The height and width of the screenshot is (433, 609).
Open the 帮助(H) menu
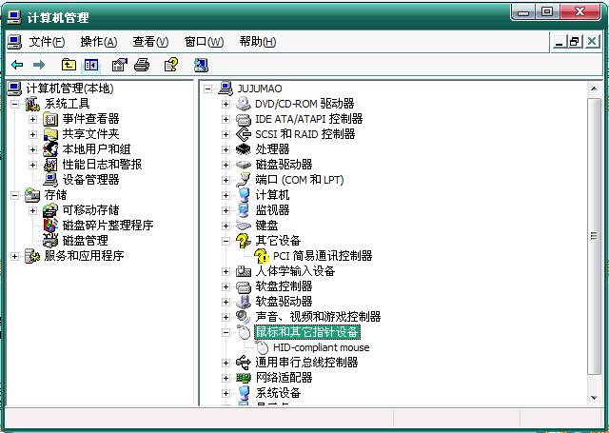[258, 42]
